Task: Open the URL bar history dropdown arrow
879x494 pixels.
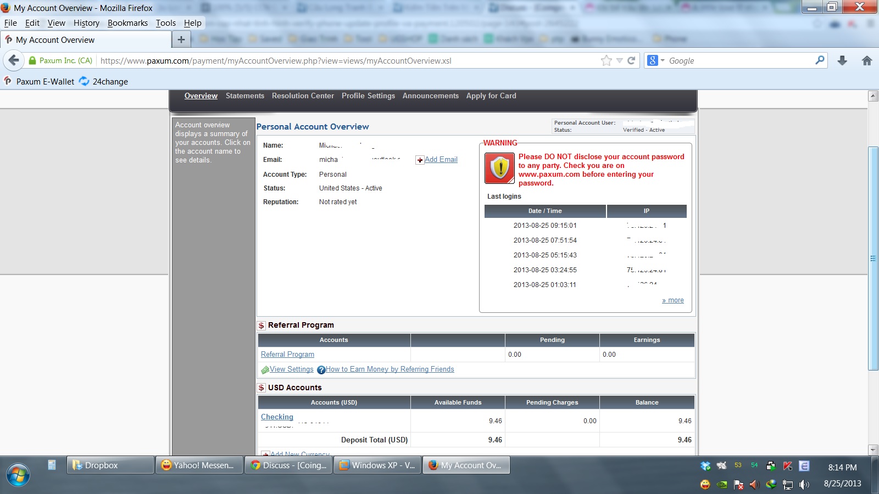Action: click(619, 60)
